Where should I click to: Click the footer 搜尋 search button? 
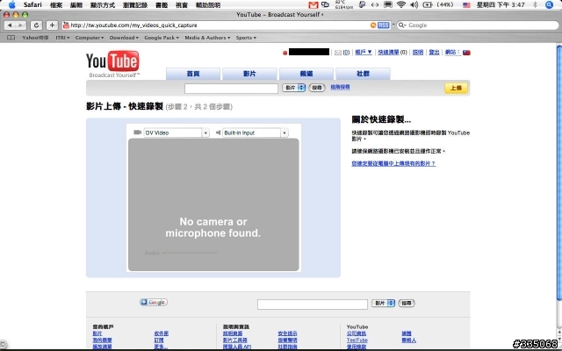tap(406, 303)
